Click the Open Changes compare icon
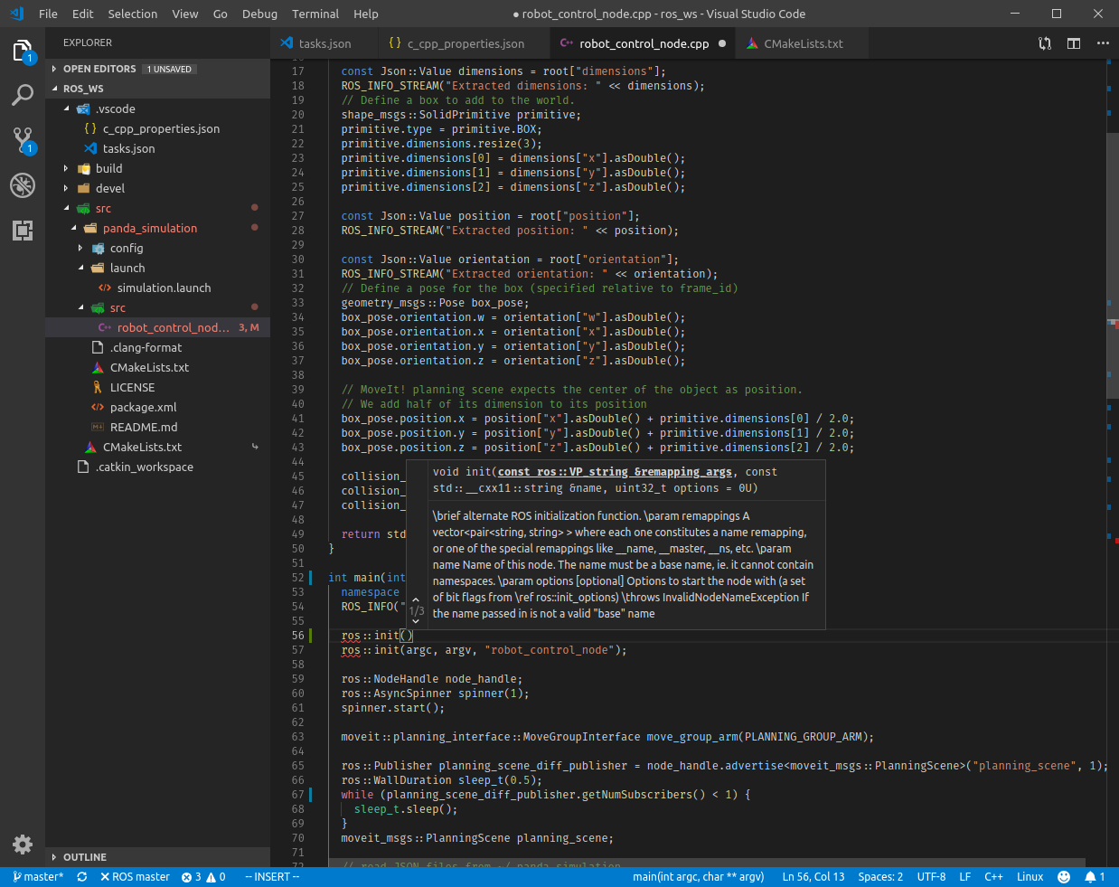This screenshot has width=1119, height=887. click(1045, 43)
